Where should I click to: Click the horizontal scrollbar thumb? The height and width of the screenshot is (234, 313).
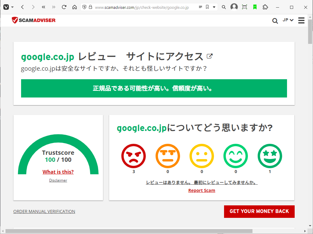[x=129, y=231]
